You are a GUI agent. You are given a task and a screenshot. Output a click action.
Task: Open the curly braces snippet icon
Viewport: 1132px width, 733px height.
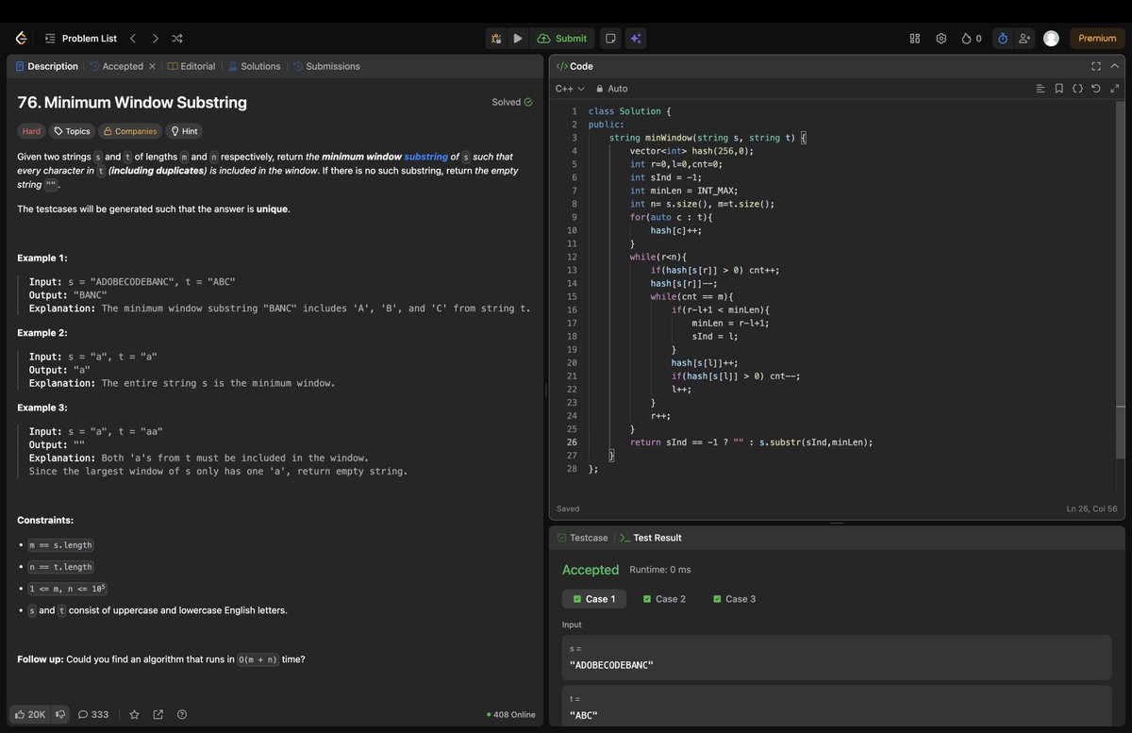[1077, 89]
